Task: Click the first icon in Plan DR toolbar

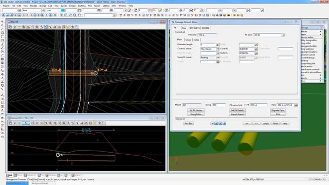Action: click(x=10, y=27)
